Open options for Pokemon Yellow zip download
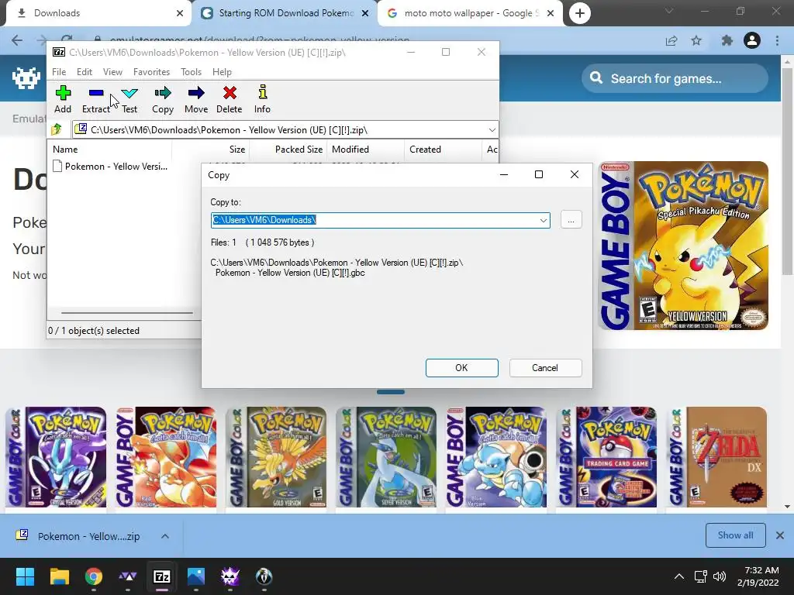 tap(165, 536)
